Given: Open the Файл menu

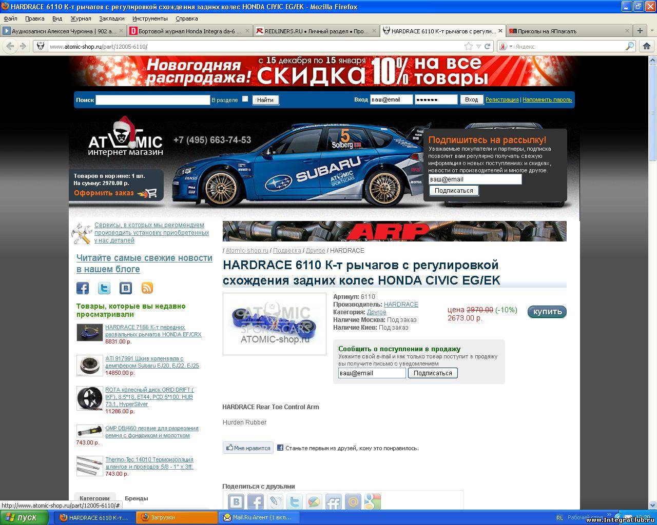Looking at the screenshot, I should coord(10,18).
